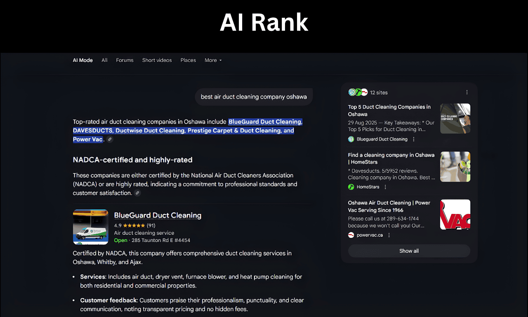The width and height of the screenshot is (528, 317).
Task: Open the Ductwise Duct Cleaning link
Action: click(150, 130)
